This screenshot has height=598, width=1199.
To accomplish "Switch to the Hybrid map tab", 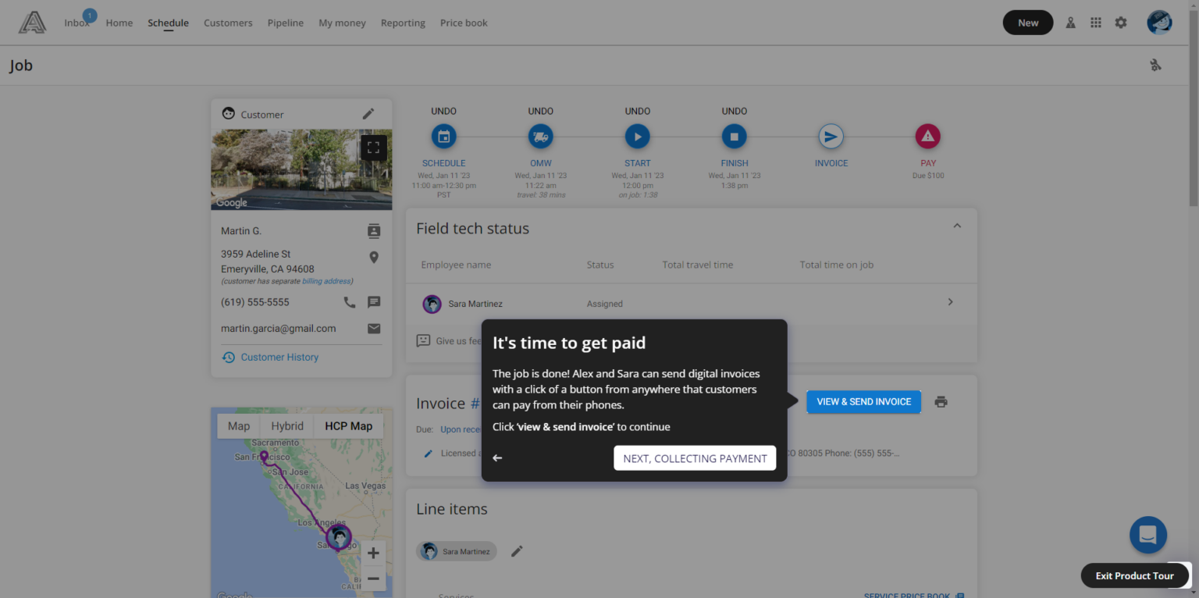I will pos(286,425).
